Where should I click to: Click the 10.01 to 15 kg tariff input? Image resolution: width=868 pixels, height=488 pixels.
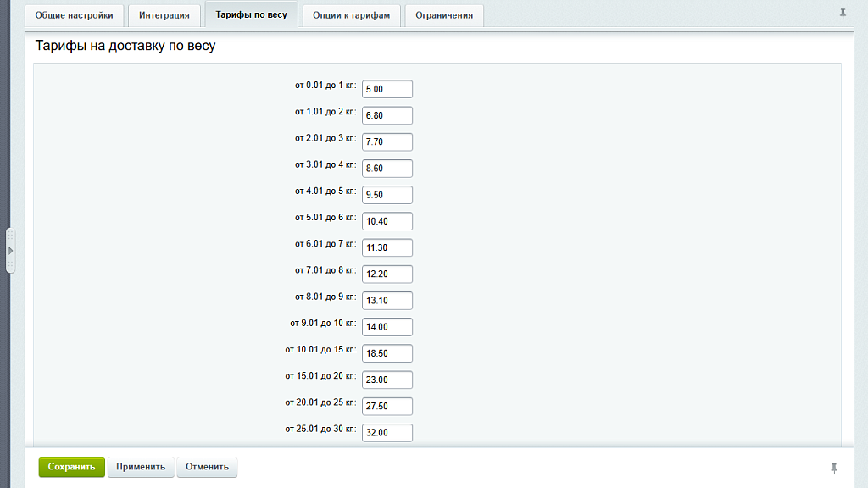tap(387, 353)
